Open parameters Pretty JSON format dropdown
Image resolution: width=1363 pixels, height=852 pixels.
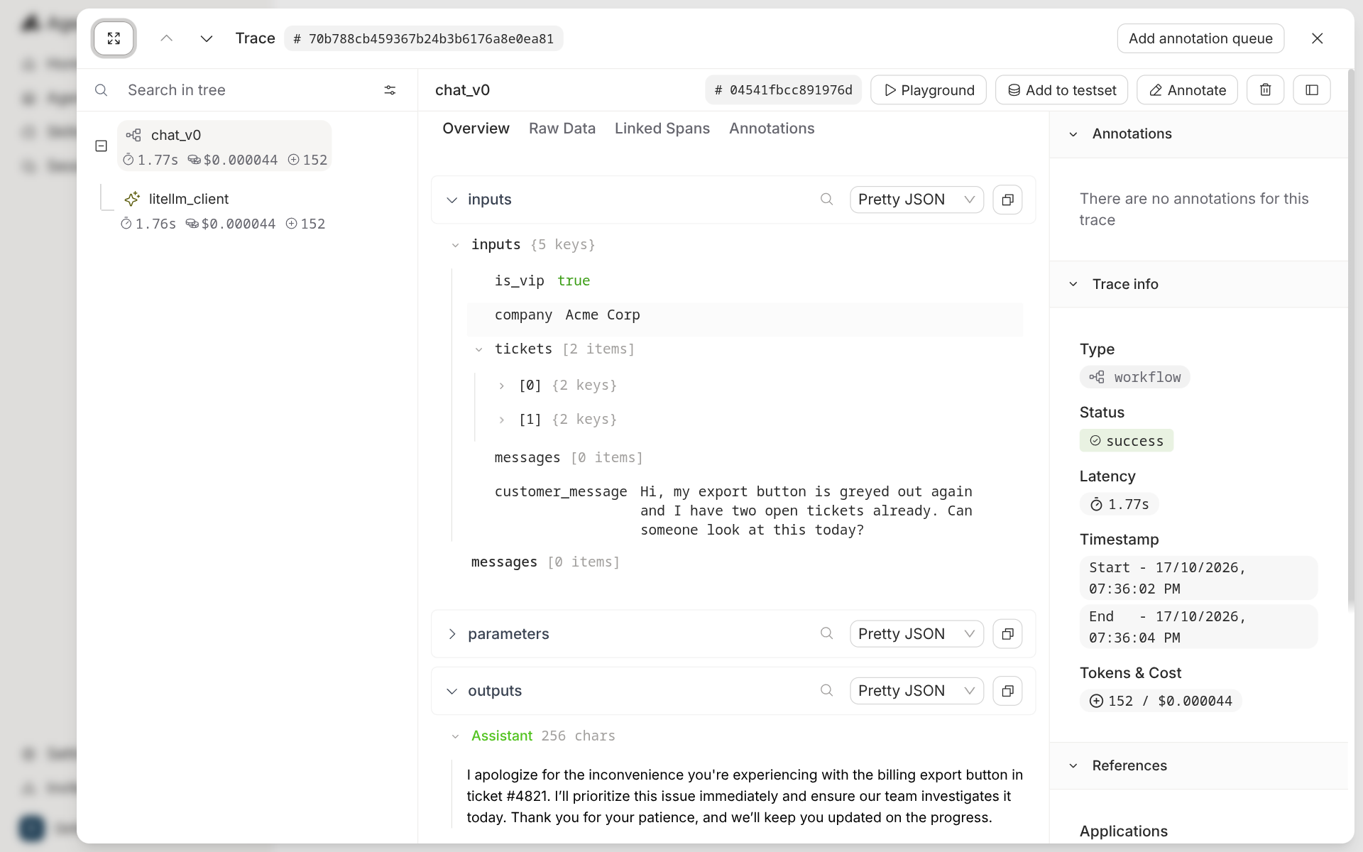click(x=916, y=634)
